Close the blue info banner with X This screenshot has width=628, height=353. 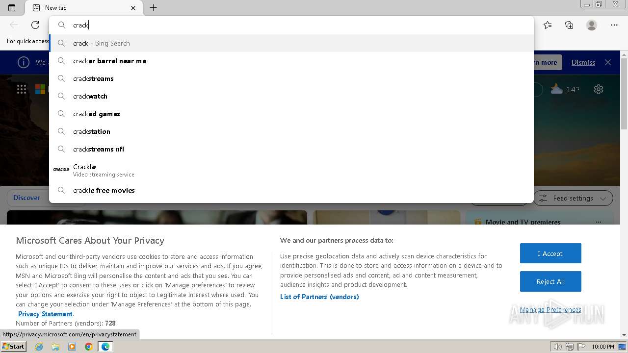point(608,62)
